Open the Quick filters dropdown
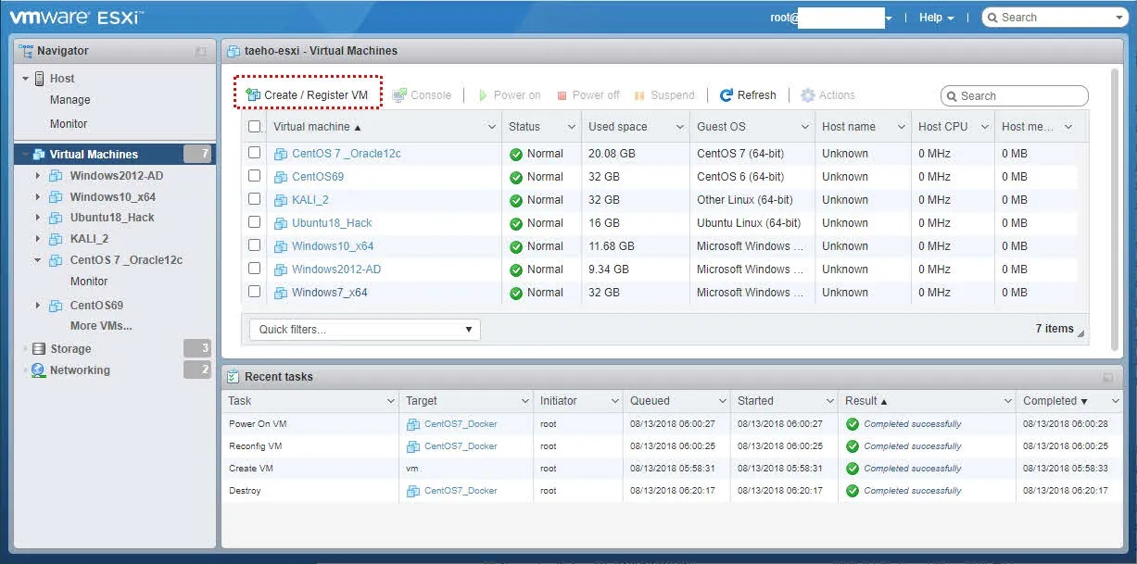The width and height of the screenshot is (1137, 564). pyautogui.click(x=365, y=330)
